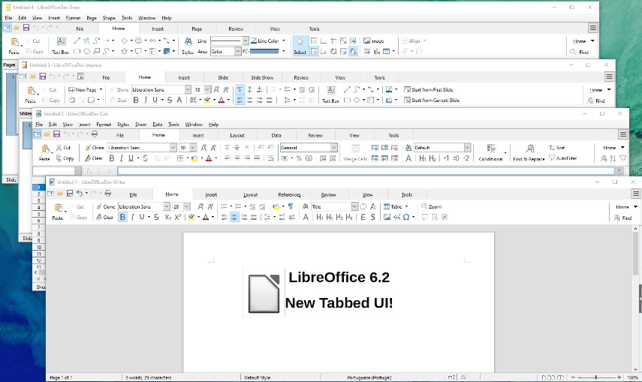
Task: Toggle Formatting Marks pilcrow in Writer
Action: [x=291, y=206]
